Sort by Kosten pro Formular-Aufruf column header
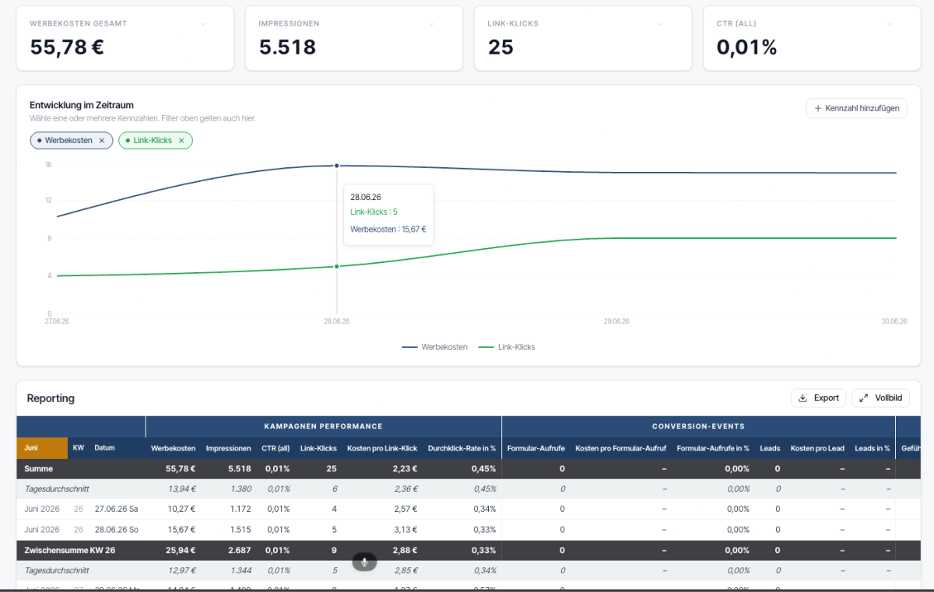This screenshot has width=934, height=592. pos(620,448)
